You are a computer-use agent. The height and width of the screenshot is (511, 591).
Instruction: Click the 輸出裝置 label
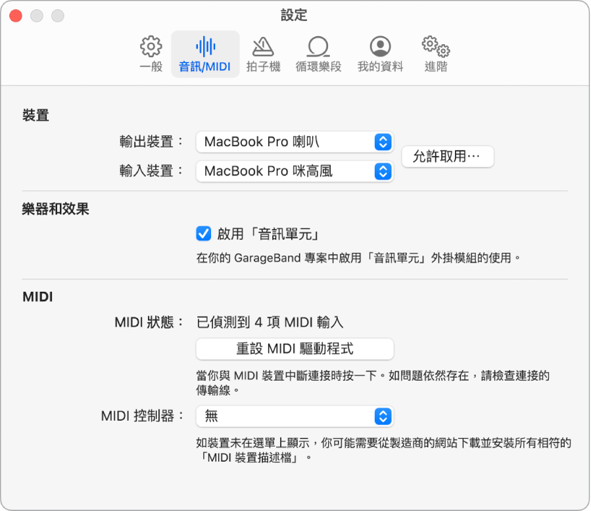coord(151,142)
